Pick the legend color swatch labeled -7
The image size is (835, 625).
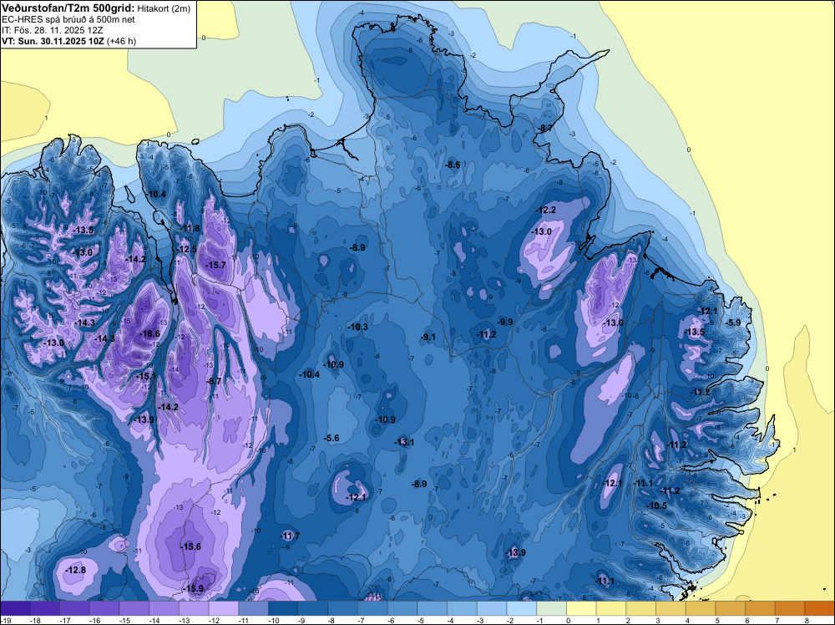click(x=372, y=608)
